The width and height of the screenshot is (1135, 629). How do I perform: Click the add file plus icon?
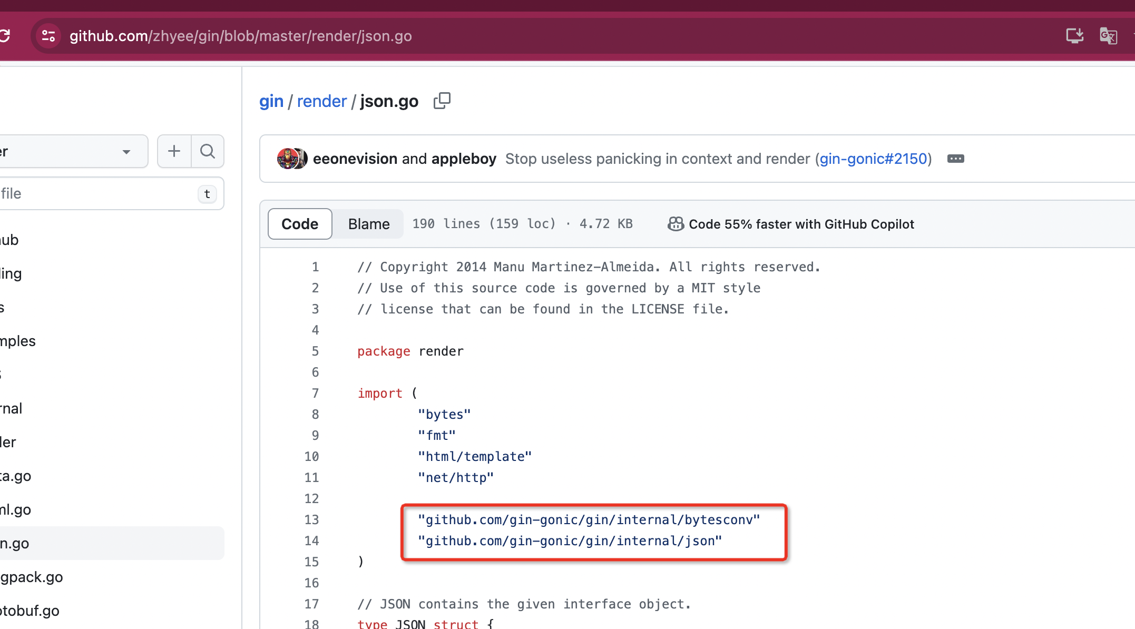coord(174,151)
